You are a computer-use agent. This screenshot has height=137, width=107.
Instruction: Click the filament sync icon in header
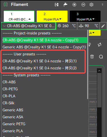57,4
